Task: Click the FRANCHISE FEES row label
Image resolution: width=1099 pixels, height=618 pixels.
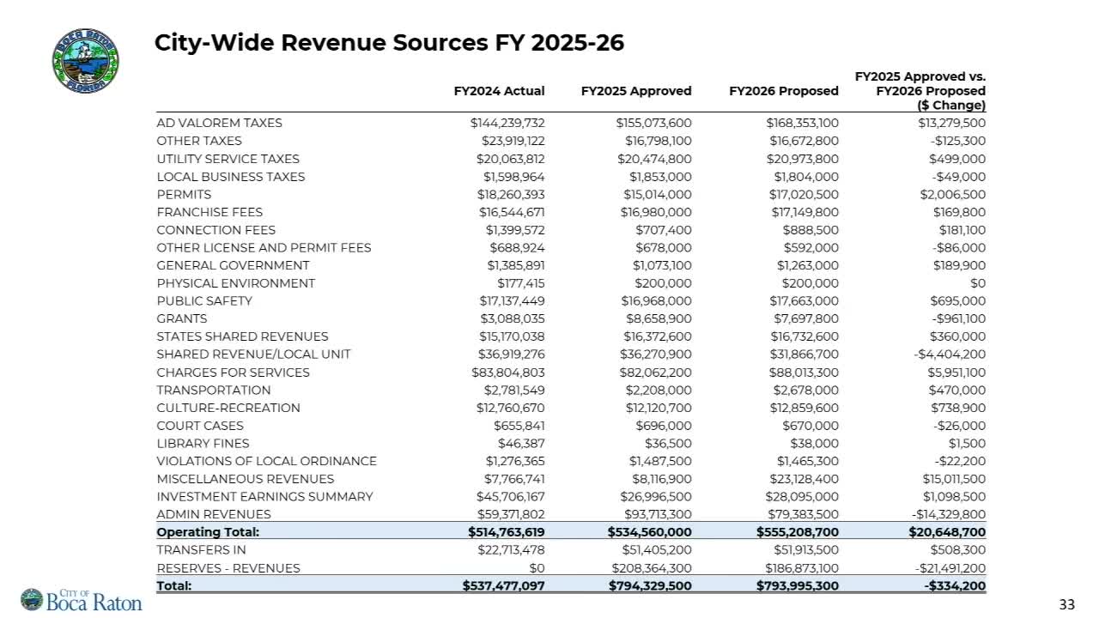Action: pos(209,212)
